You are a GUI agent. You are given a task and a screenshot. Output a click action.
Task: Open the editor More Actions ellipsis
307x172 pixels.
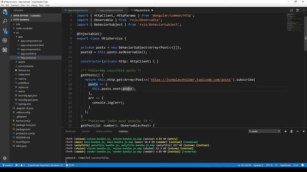tap(304, 11)
